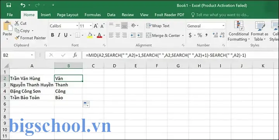Click the Insert Function fx icon
The image size is (279, 140).
pyautogui.click(x=75, y=55)
